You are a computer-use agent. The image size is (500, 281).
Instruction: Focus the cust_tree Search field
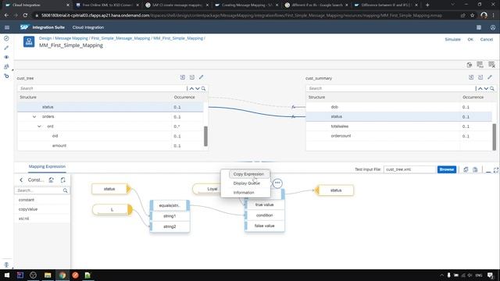coord(102,88)
